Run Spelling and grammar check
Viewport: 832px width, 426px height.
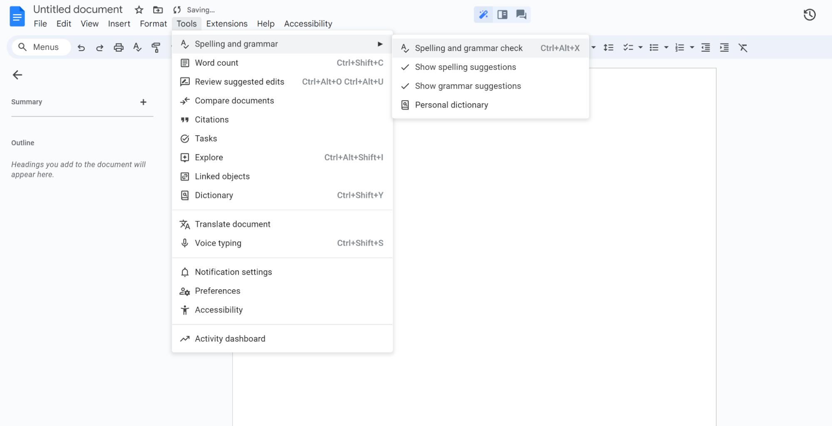click(x=490, y=48)
